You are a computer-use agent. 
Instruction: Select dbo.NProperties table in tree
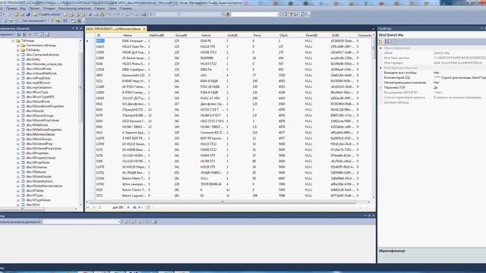(x=37, y=153)
